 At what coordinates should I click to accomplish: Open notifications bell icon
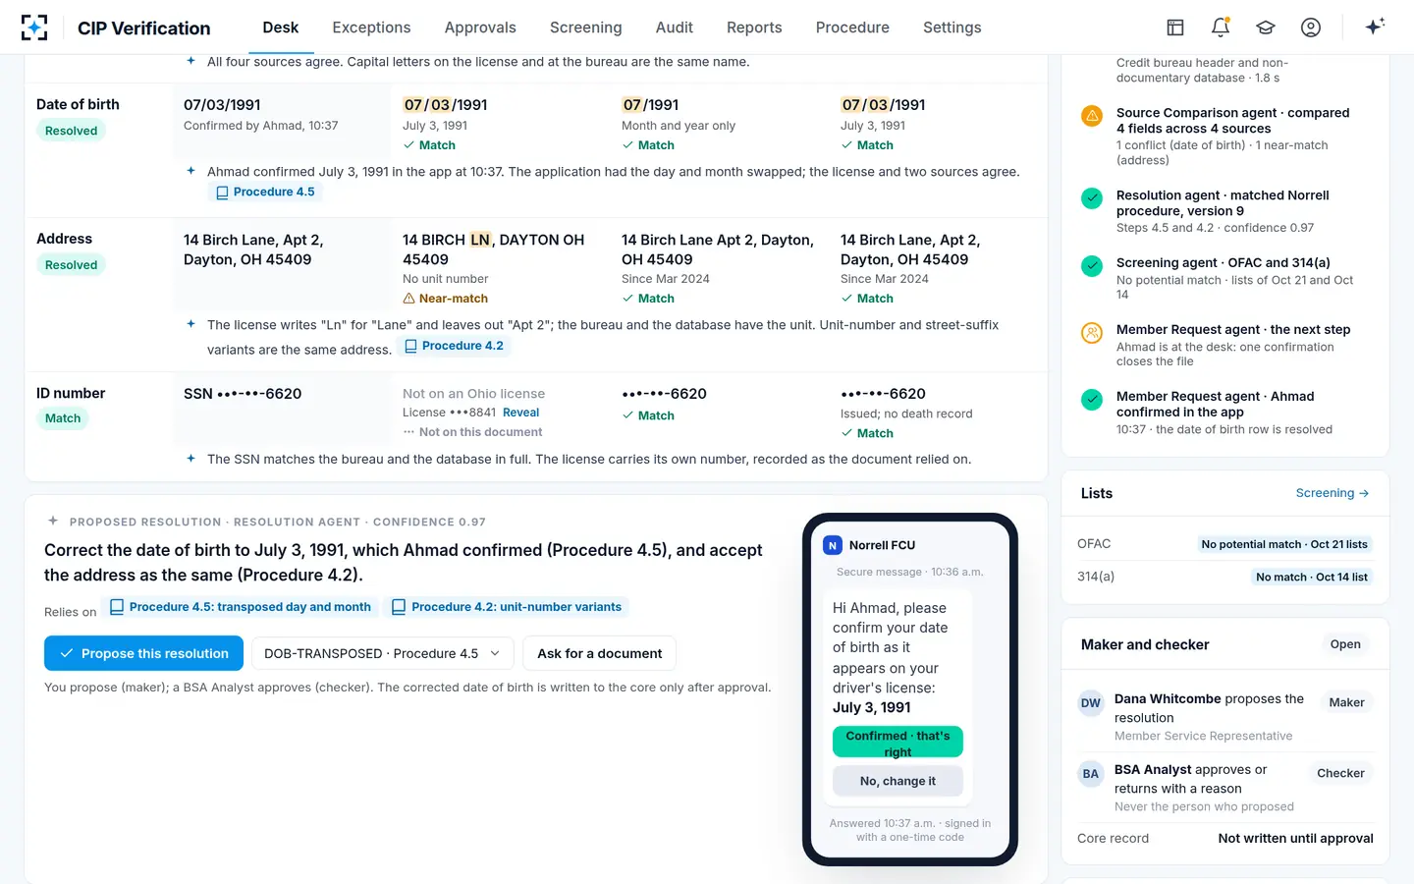(1221, 28)
